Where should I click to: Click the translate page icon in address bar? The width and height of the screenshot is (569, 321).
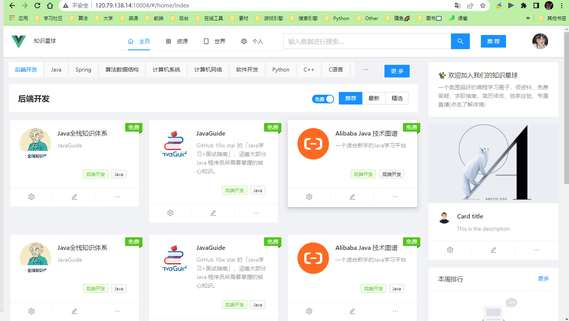(x=458, y=6)
